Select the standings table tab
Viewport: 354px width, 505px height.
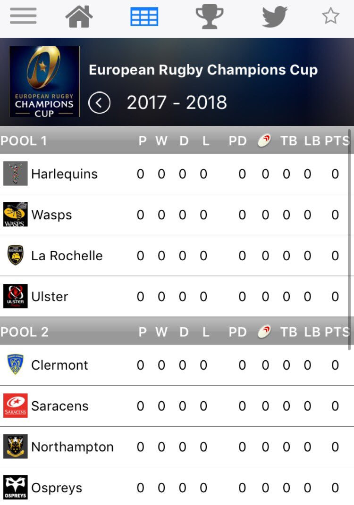(x=144, y=17)
